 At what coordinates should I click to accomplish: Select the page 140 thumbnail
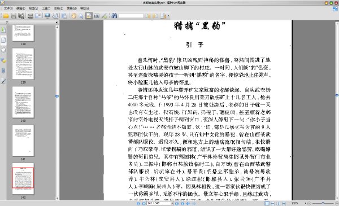pos(23,102)
